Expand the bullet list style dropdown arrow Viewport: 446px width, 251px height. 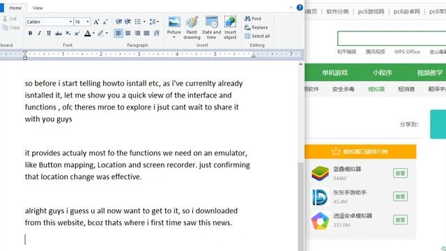coord(144,22)
